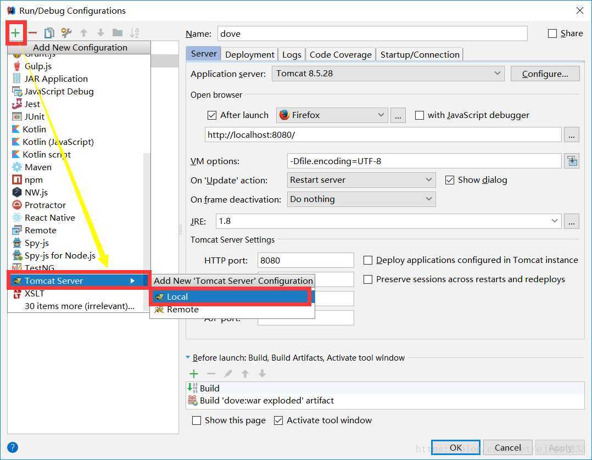Image resolution: width=592 pixels, height=460 pixels.
Task: Click the Sort Configurations alphabetically icon
Action: click(135, 33)
